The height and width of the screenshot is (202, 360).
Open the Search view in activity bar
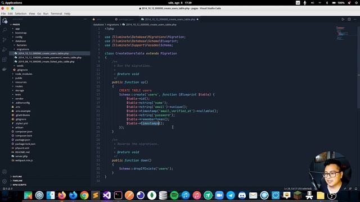point(4,30)
